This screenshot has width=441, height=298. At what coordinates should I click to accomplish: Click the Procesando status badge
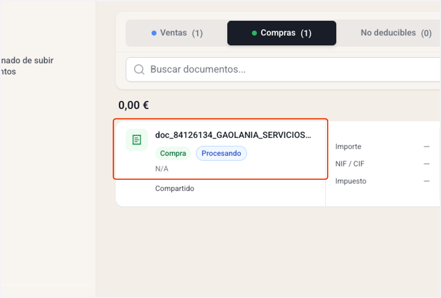pos(221,153)
